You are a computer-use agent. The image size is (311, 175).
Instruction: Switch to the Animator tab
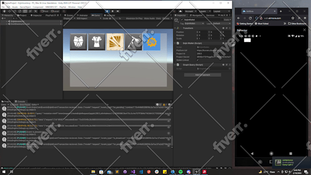click(82, 15)
